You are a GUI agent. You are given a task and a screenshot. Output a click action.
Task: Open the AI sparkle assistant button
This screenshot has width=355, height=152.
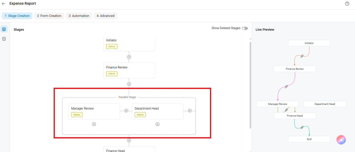pos(341,140)
